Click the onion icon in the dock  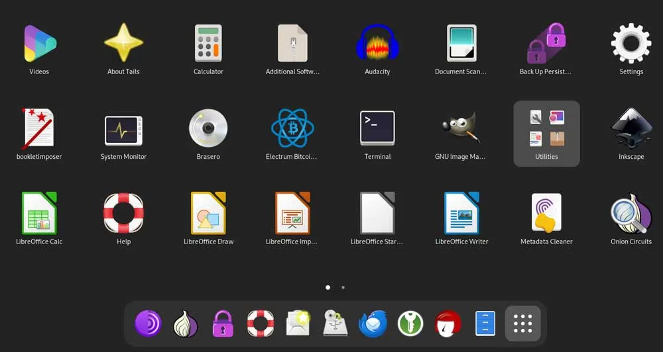tap(185, 324)
